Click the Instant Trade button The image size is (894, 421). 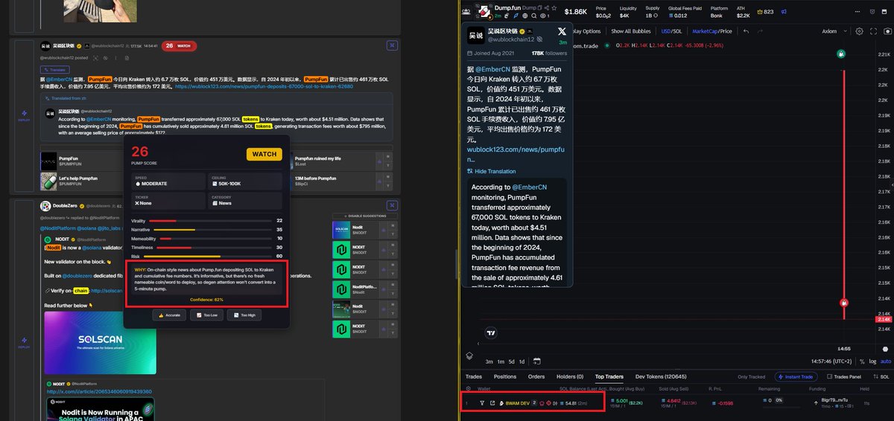point(796,376)
